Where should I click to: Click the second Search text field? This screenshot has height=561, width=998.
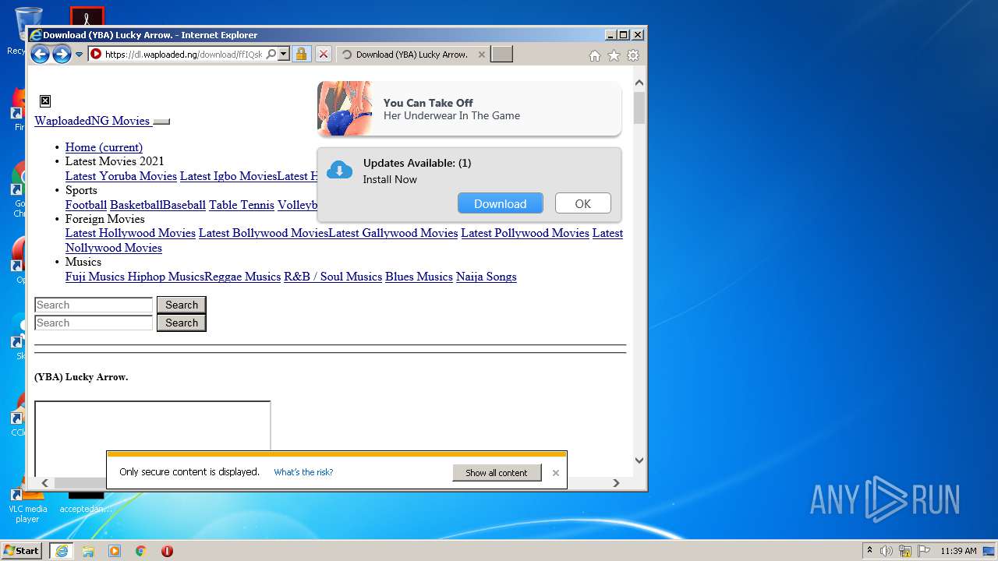[x=94, y=323]
